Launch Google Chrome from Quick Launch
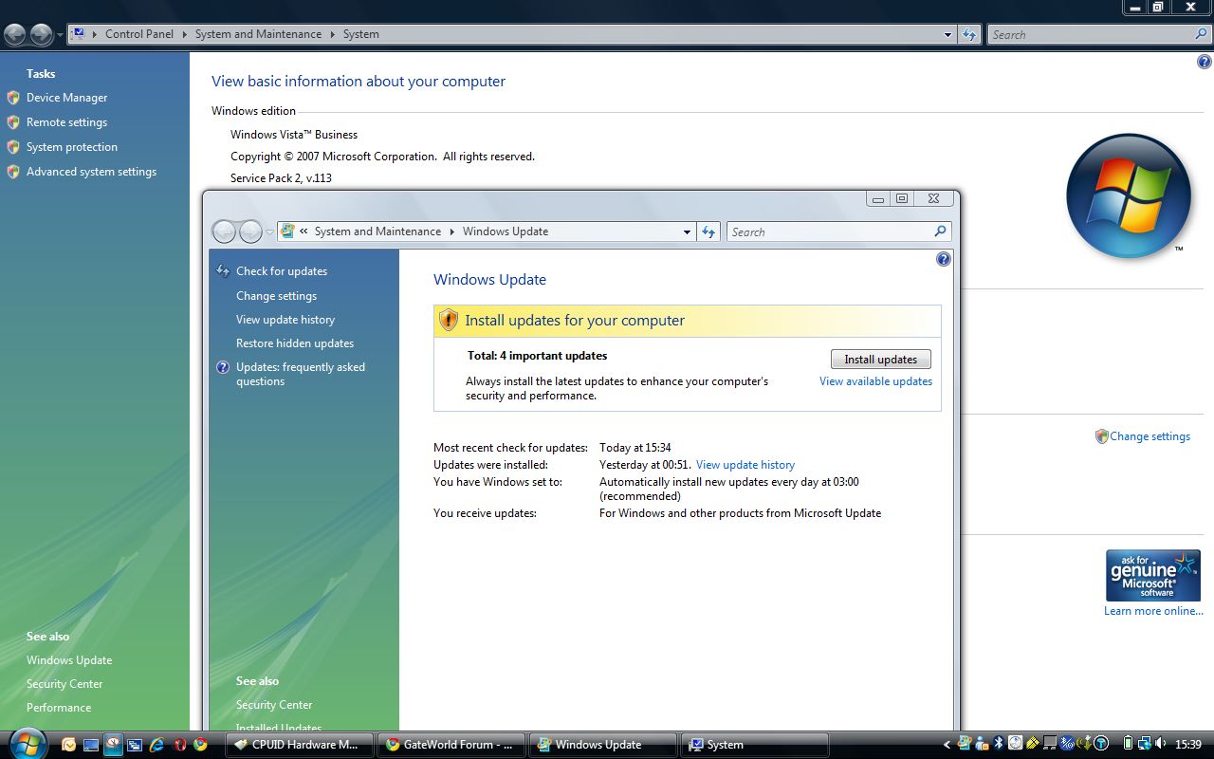Image resolution: width=1214 pixels, height=759 pixels. [x=200, y=745]
